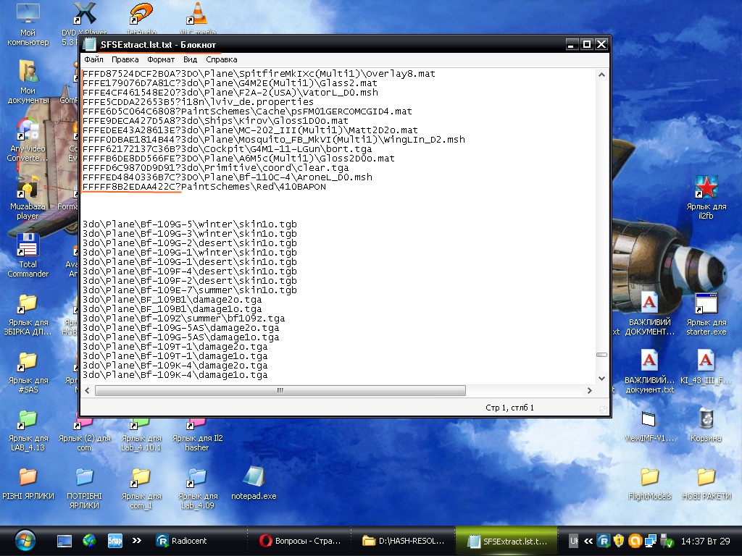
Task: Expand hidden tray icons chevron
Action: (x=588, y=541)
